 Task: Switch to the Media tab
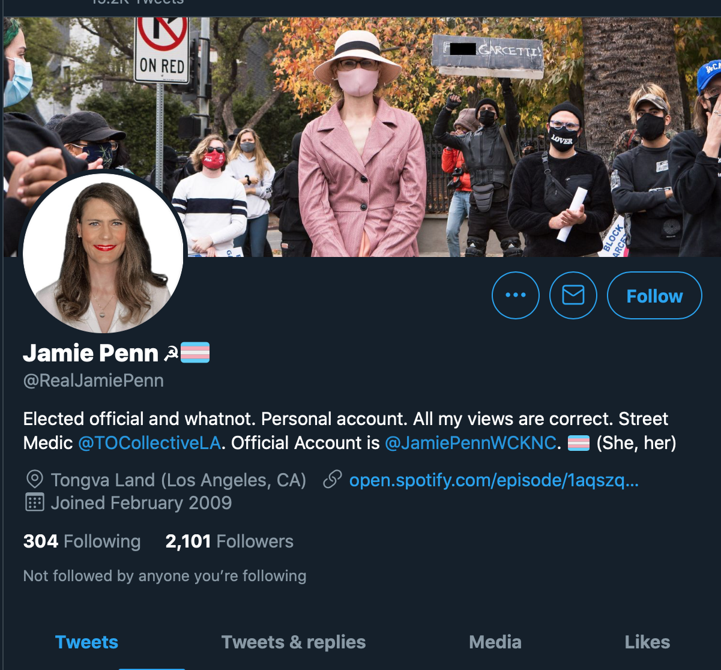click(x=495, y=642)
